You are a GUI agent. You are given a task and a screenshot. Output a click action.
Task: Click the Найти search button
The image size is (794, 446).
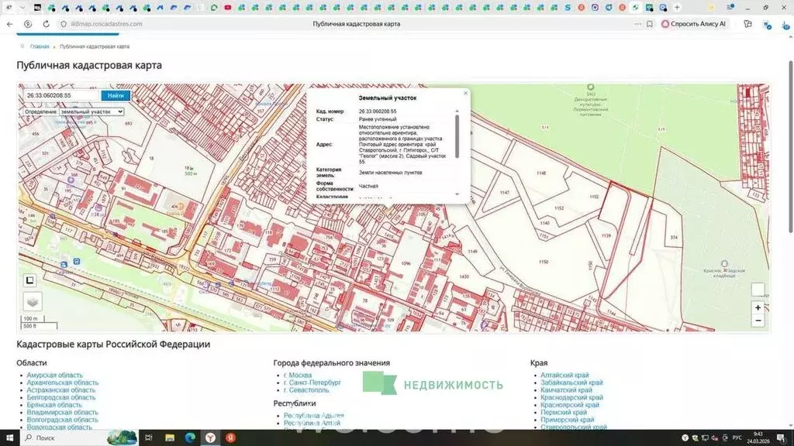(116, 95)
